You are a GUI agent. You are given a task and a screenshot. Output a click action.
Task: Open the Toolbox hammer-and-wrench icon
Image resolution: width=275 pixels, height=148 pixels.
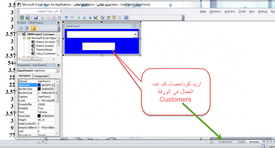[x=120, y=18]
